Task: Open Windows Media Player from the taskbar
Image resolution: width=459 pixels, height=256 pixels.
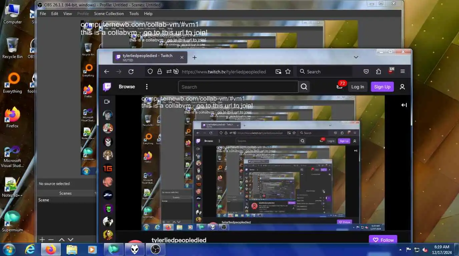Action: tap(92, 249)
